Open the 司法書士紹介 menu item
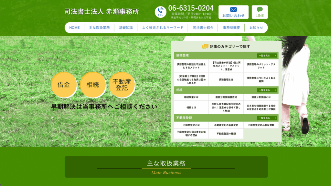The image size is (331, 186). [203, 28]
